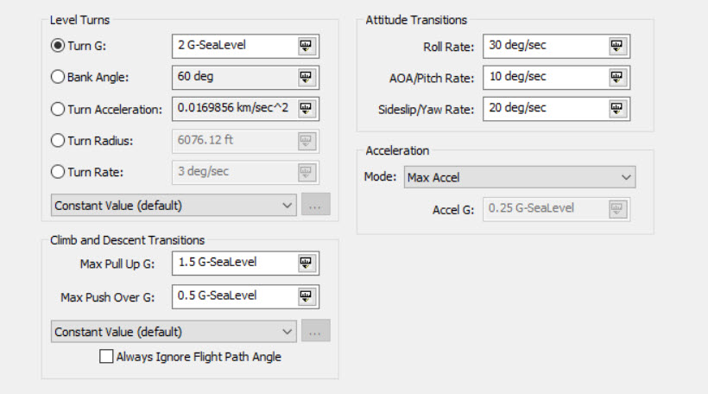Enable Always Ignore Flight Path Angle checkbox
708x394 pixels.
[106, 356]
